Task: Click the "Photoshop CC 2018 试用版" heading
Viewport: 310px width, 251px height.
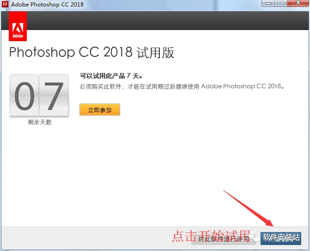Action: 92,52
